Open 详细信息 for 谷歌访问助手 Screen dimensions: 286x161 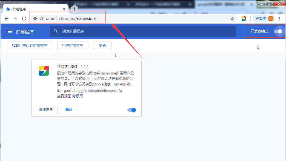[46, 110]
